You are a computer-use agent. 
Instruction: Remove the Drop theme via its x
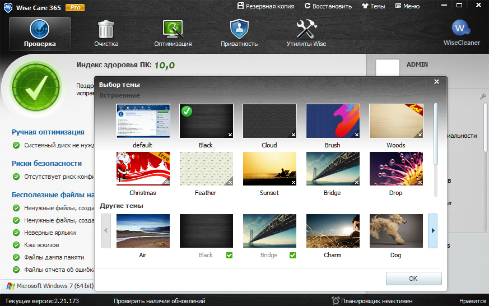pyautogui.click(x=420, y=183)
